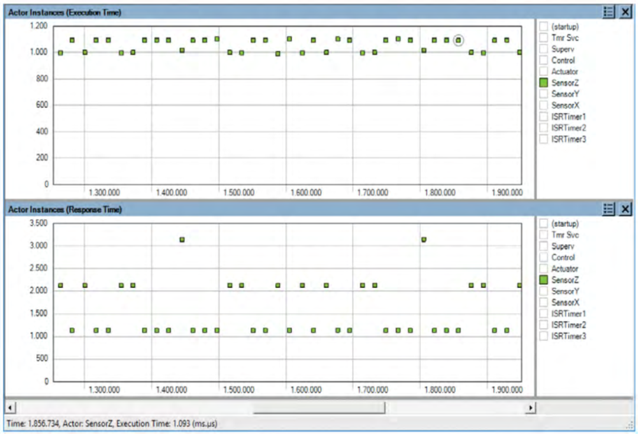
Task: Enable ISRTimer2 checkbox in Response Time legend
Action: pyautogui.click(x=544, y=324)
